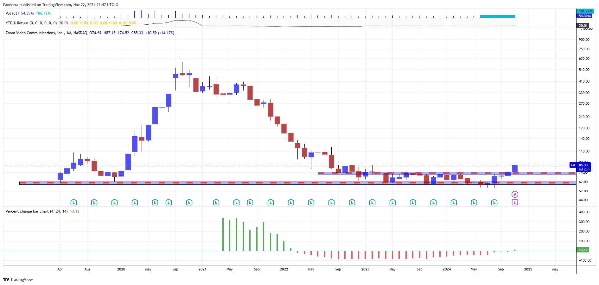This screenshot has width=599, height=285.
Task: Click the C85.33 close value in the legend
Action: click(x=137, y=33)
